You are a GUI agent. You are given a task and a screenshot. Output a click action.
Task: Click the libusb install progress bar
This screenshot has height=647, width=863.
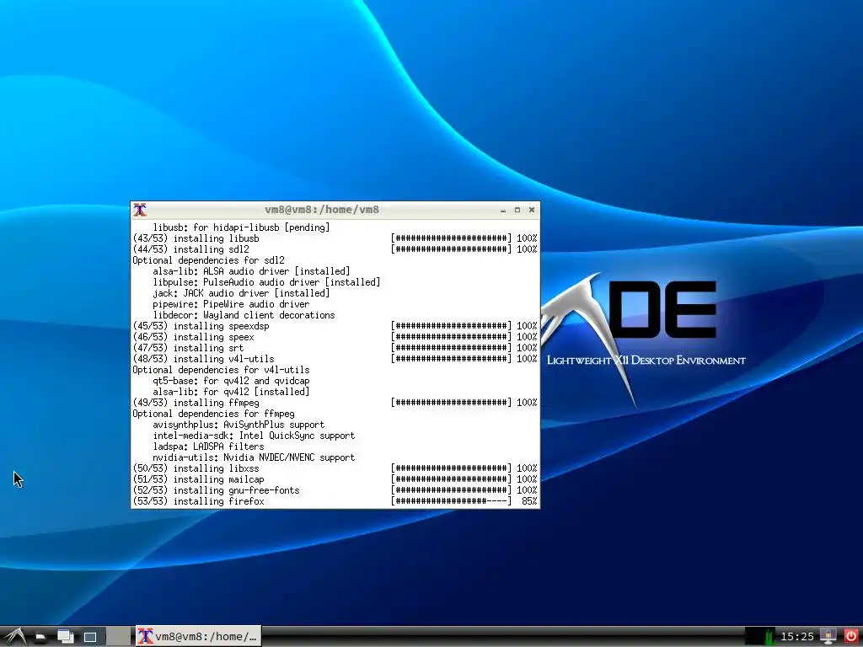452,238
